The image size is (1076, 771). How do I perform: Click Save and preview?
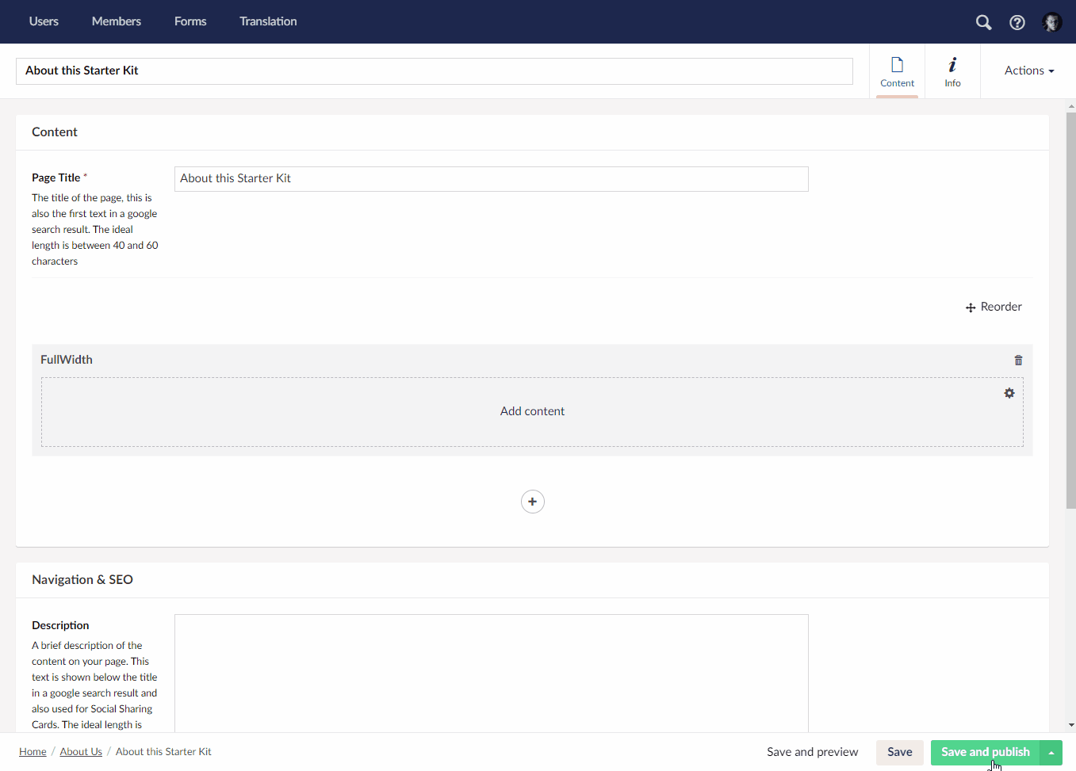812,752
